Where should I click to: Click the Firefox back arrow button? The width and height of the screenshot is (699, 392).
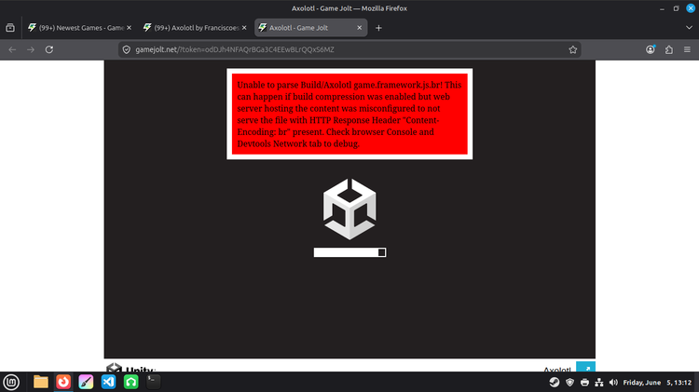tap(12, 49)
